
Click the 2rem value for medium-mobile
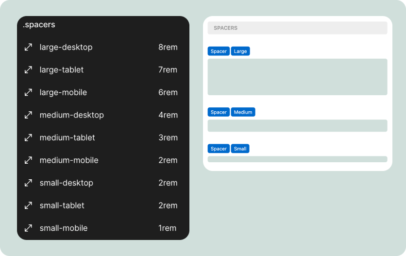[168, 160]
